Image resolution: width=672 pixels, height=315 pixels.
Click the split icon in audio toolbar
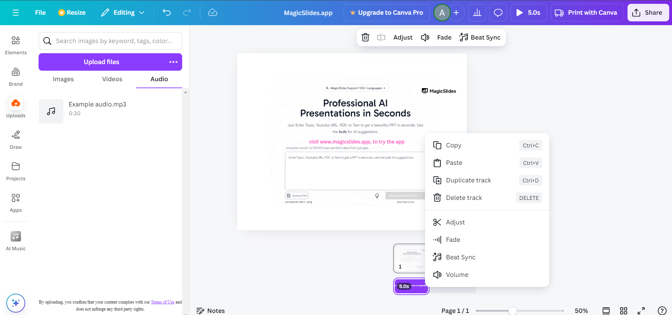(x=381, y=37)
